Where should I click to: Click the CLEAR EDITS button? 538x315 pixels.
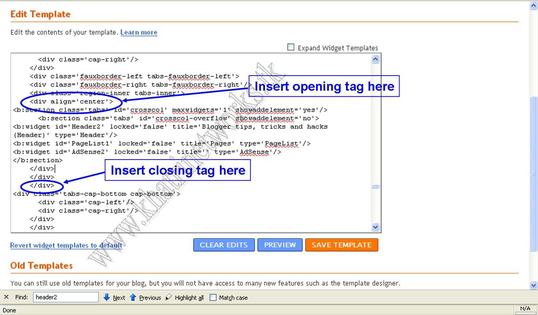point(224,245)
